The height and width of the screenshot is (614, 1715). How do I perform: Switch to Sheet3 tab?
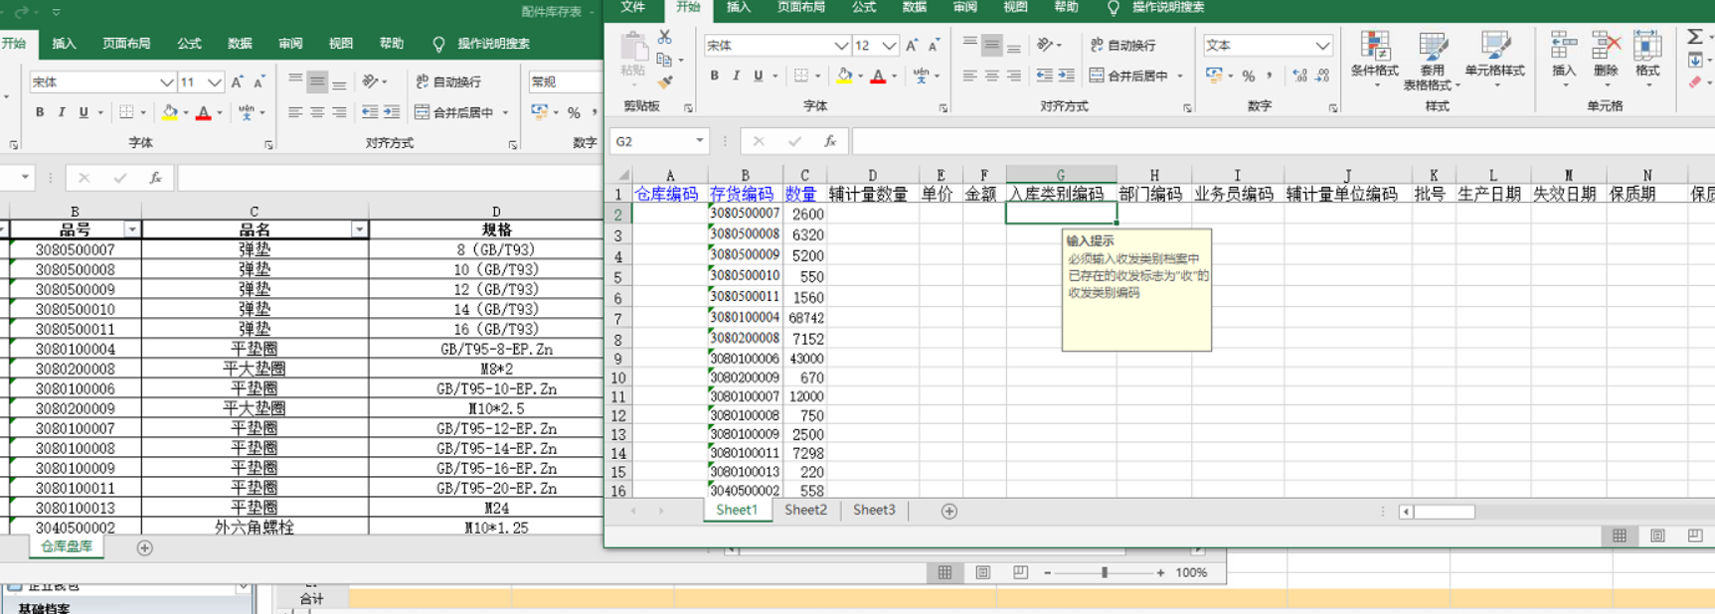point(874,510)
